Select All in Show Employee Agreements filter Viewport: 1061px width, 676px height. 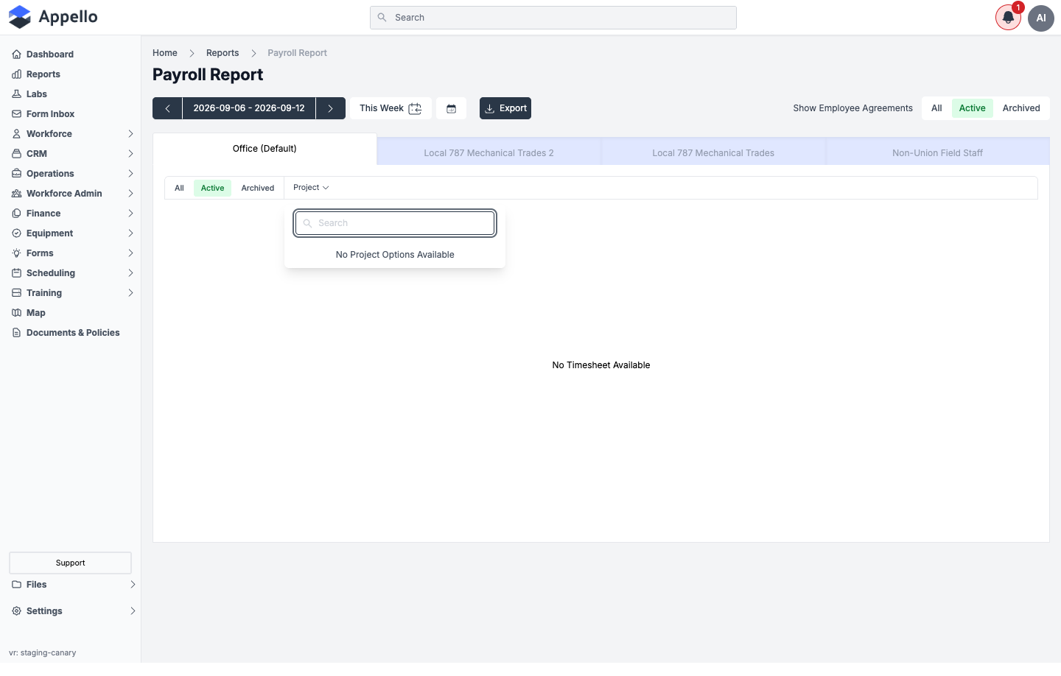936,108
